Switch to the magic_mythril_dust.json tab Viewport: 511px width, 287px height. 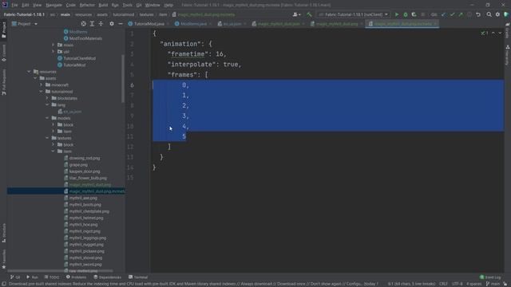click(x=279, y=24)
